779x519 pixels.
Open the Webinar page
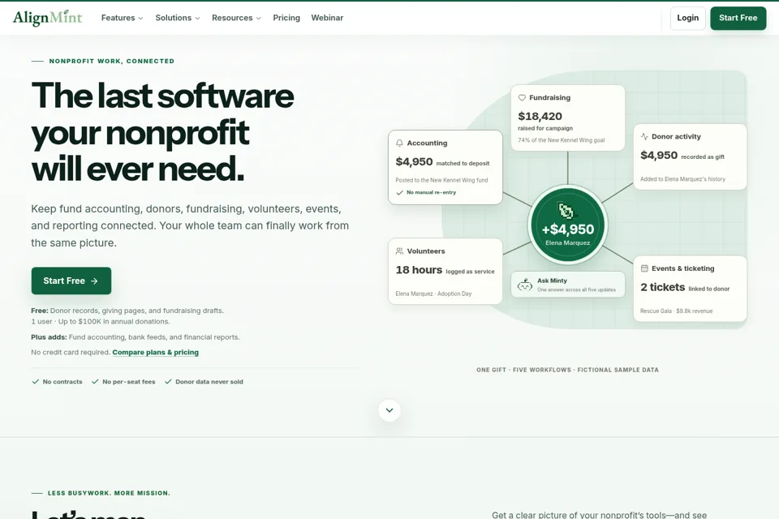[x=327, y=18]
